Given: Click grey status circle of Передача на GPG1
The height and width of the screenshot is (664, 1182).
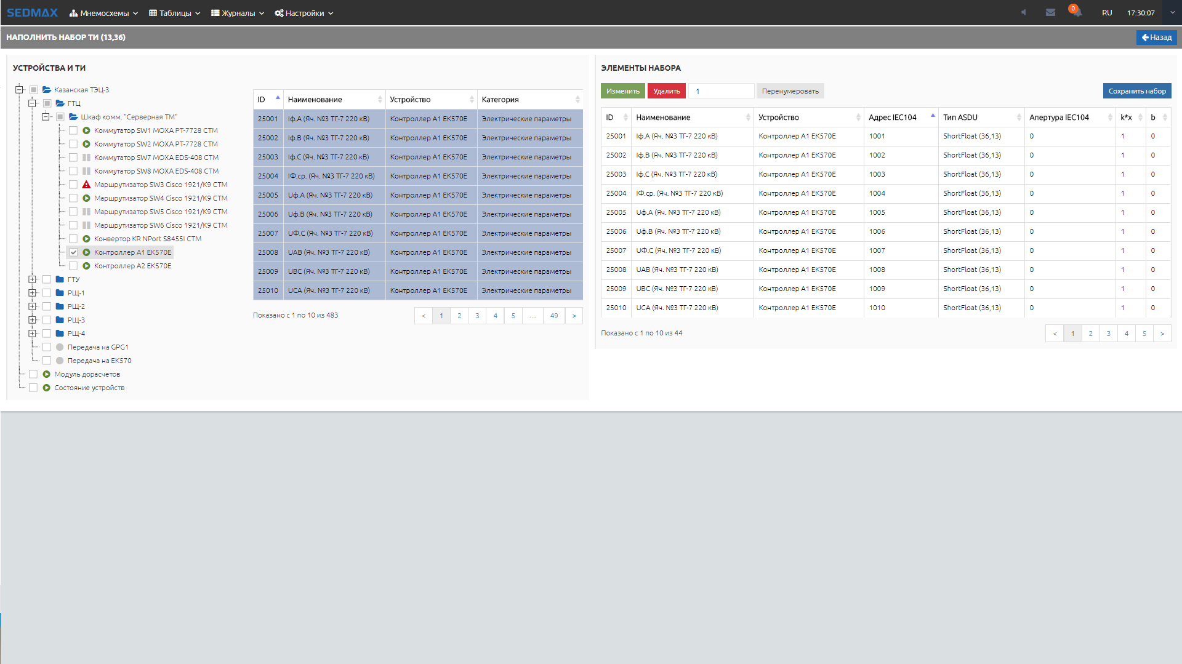Looking at the screenshot, I should [60, 347].
